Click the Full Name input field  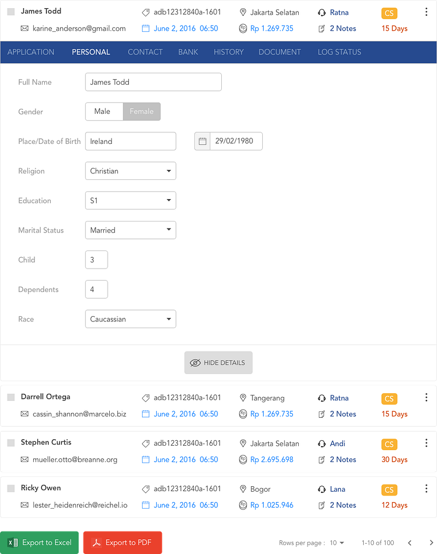pyautogui.click(x=153, y=82)
